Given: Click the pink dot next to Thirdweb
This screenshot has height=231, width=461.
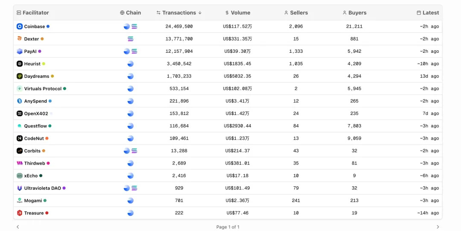Looking at the screenshot, I should tap(48, 163).
